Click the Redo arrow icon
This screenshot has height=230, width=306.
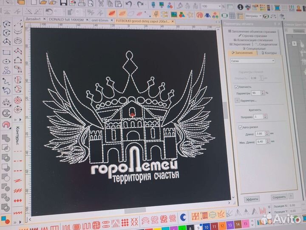point(140,4)
